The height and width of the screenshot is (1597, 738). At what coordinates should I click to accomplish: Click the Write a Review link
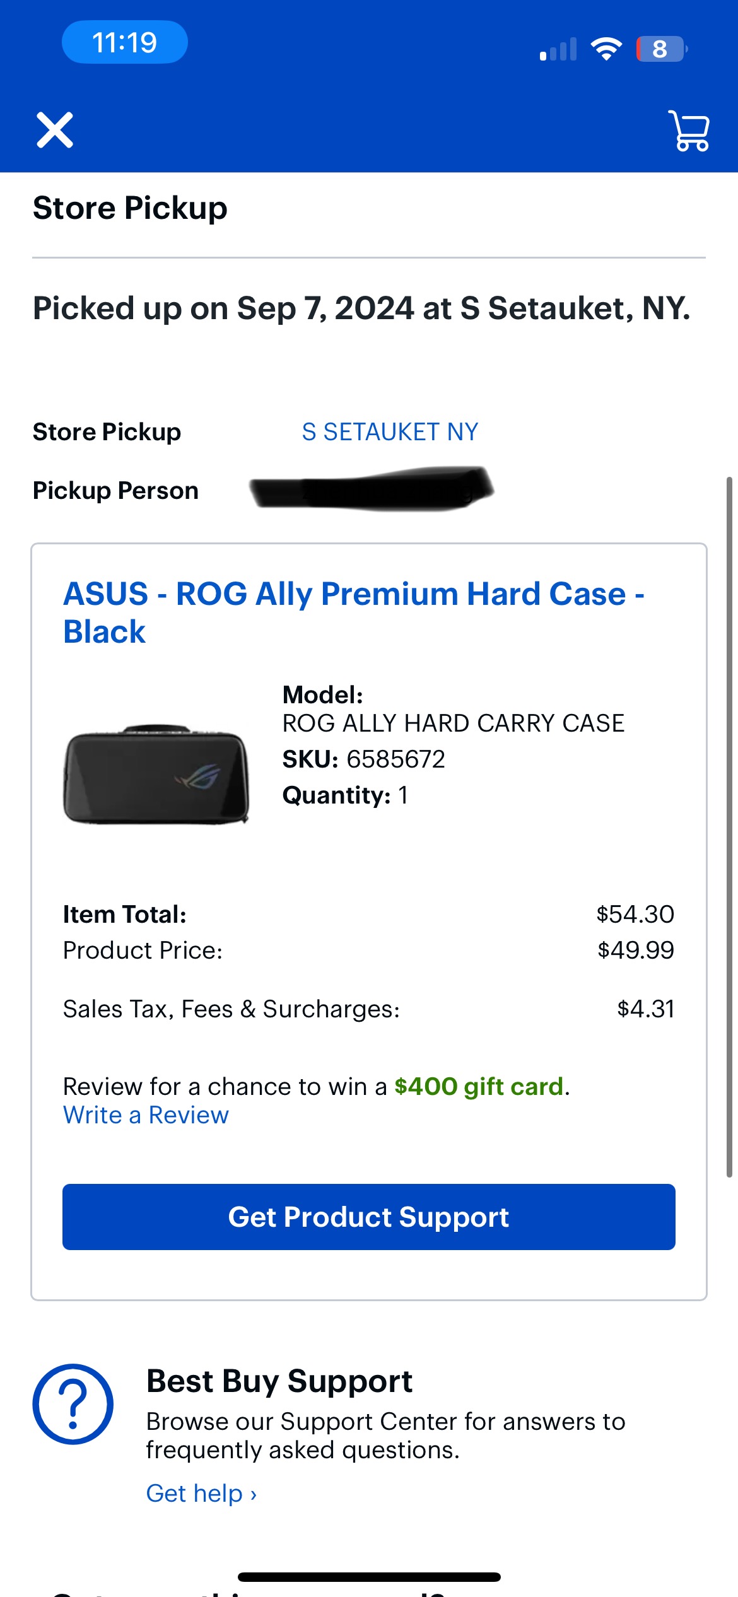(146, 1115)
